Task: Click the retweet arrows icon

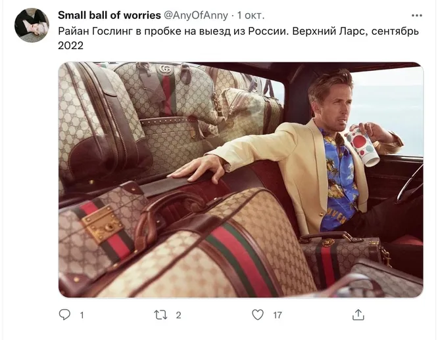Action: 160,315
